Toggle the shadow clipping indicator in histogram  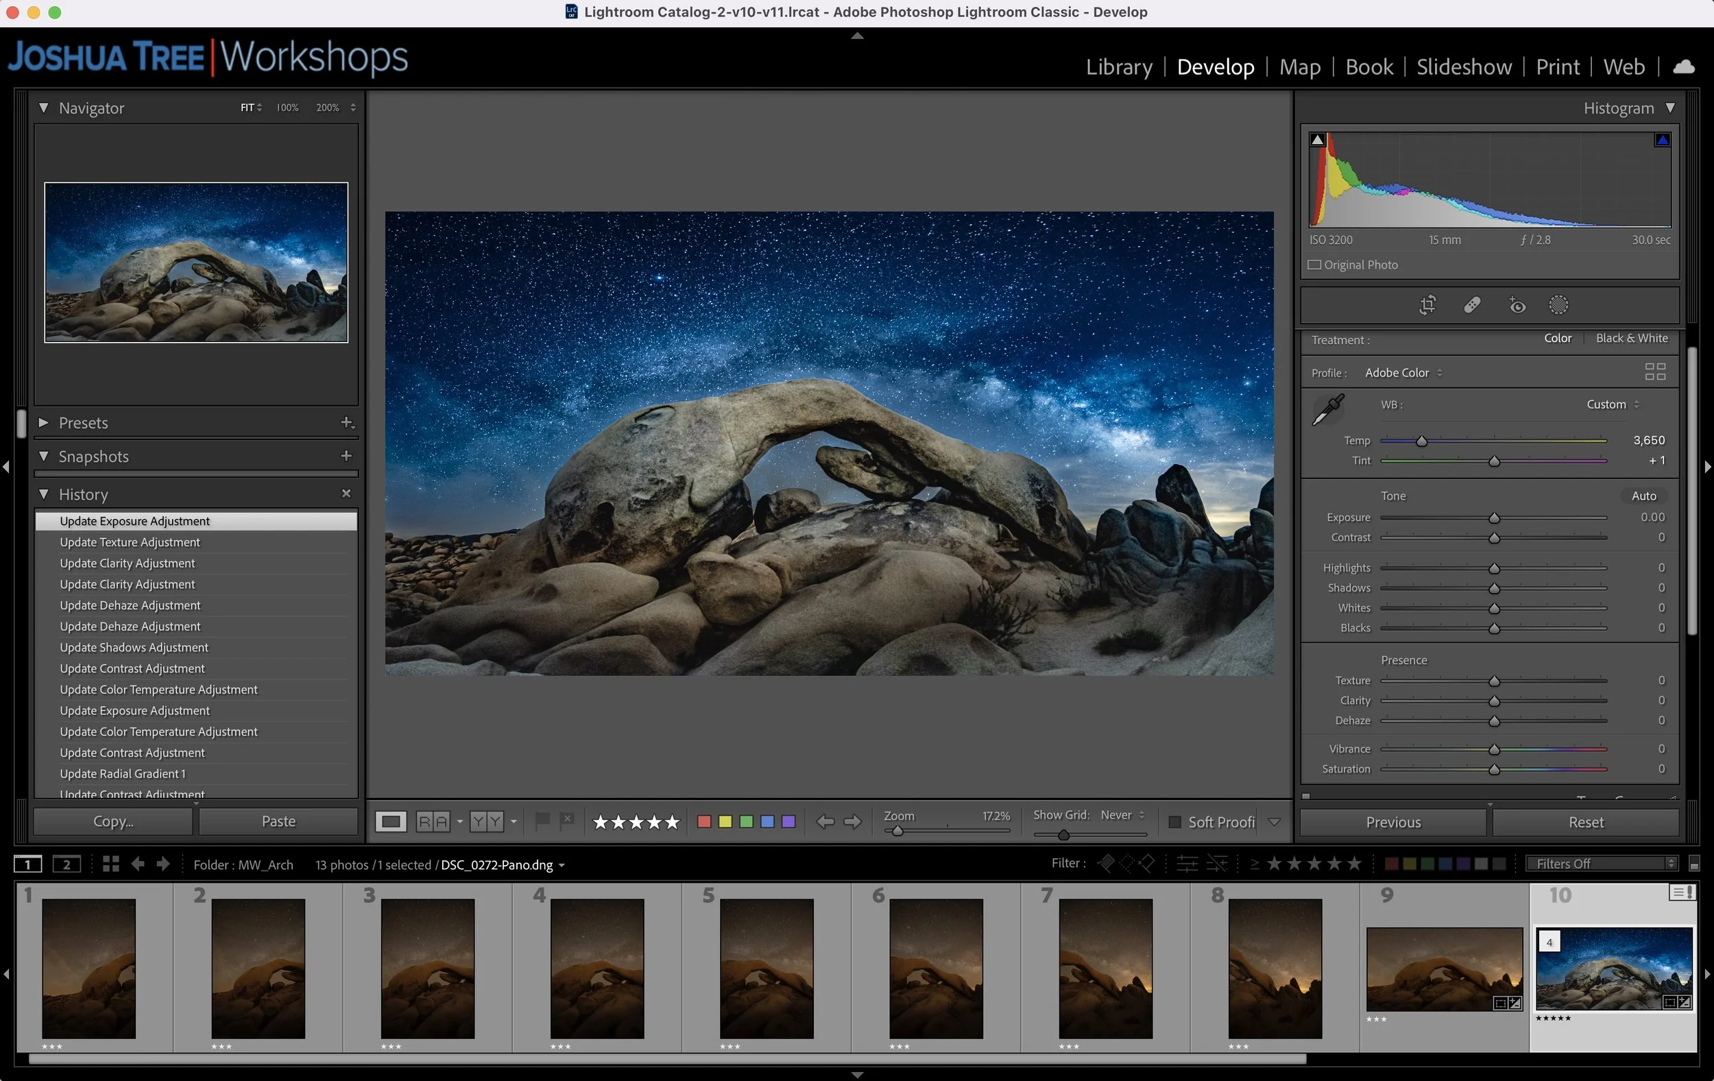(1318, 139)
